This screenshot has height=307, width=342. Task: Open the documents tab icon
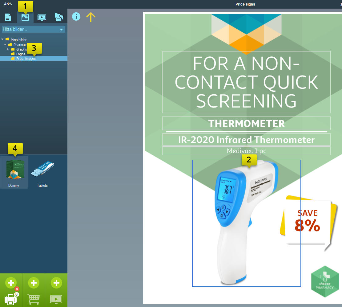click(8, 18)
